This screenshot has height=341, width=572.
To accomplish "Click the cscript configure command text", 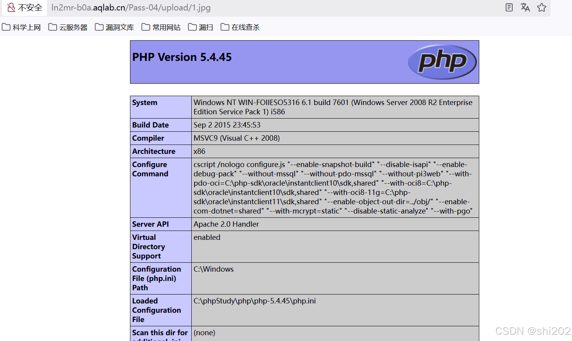I will pyautogui.click(x=333, y=188).
